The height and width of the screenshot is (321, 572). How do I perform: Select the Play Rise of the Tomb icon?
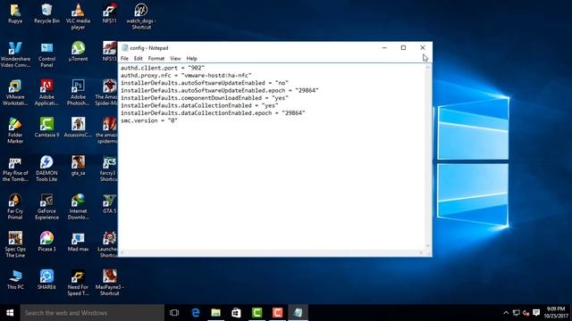(x=15, y=169)
